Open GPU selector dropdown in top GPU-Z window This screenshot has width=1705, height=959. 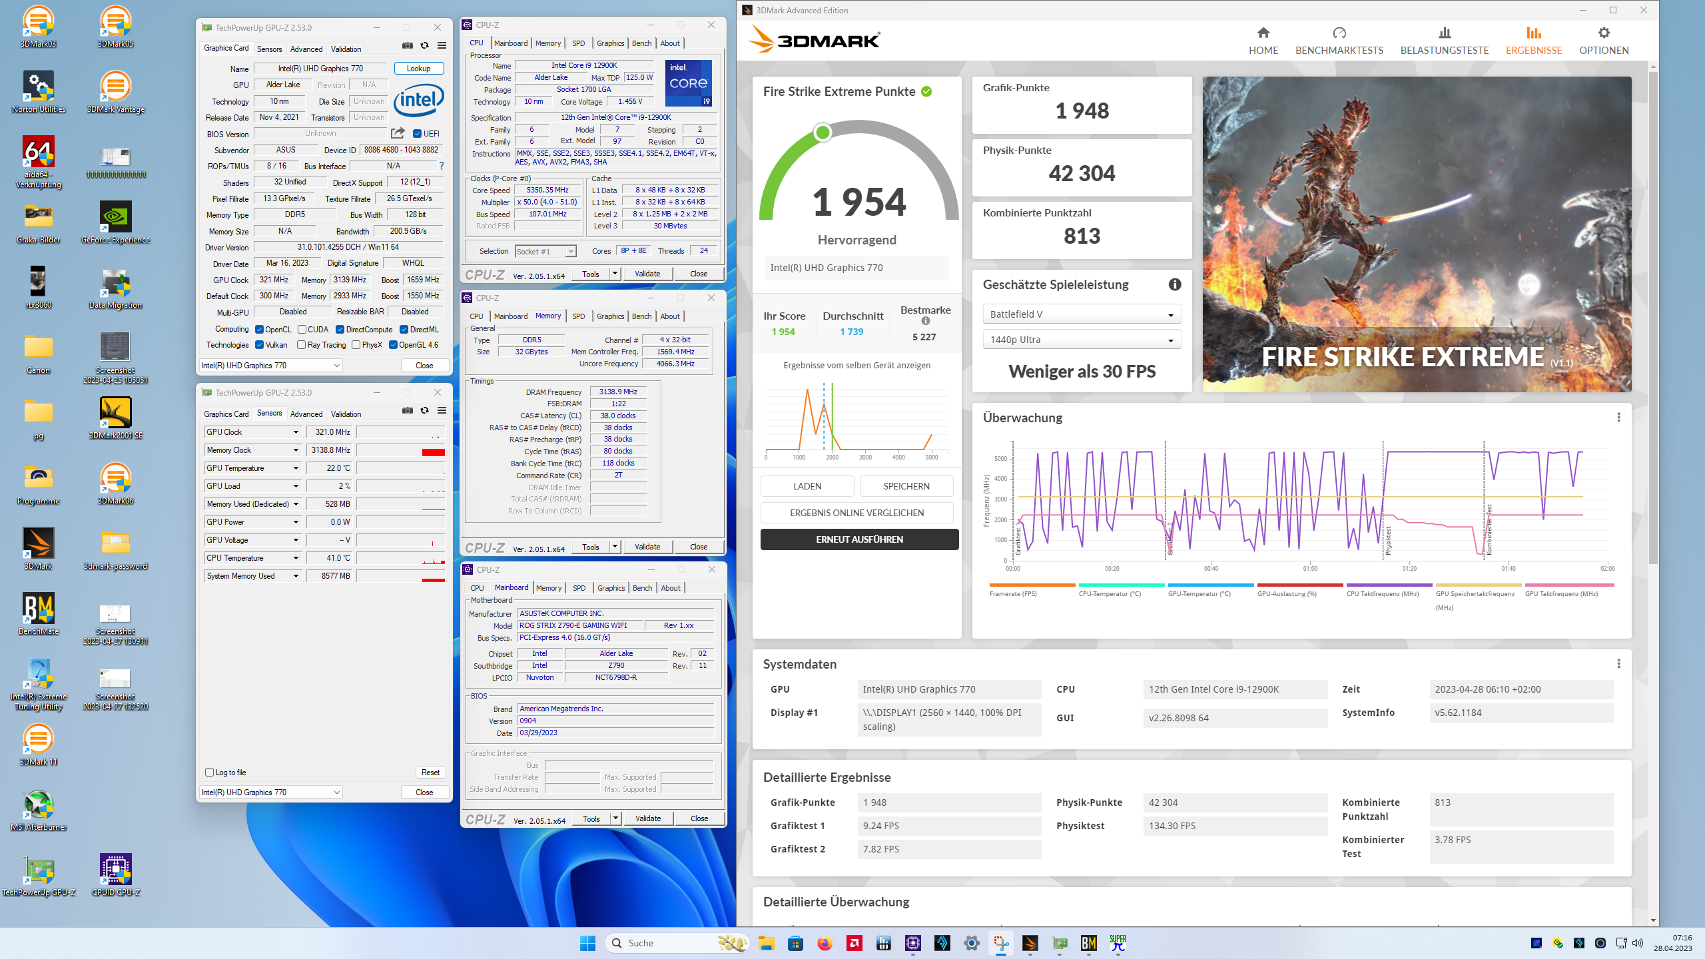tap(271, 366)
